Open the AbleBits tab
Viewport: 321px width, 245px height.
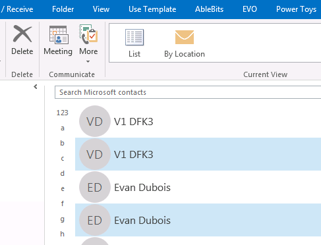point(209,9)
